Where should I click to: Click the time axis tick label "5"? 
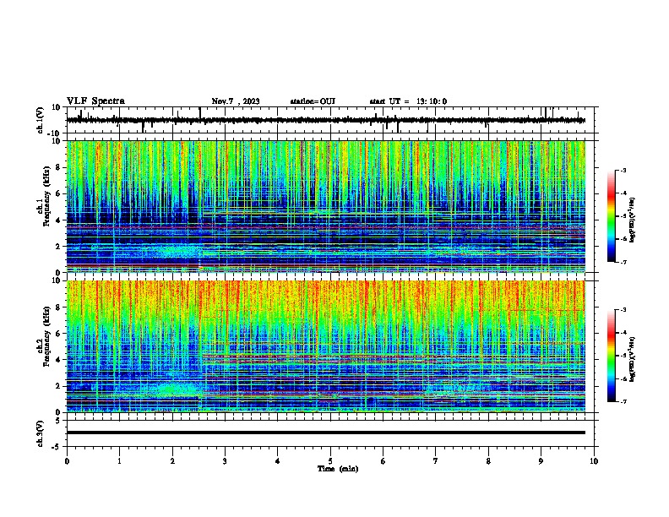point(330,461)
